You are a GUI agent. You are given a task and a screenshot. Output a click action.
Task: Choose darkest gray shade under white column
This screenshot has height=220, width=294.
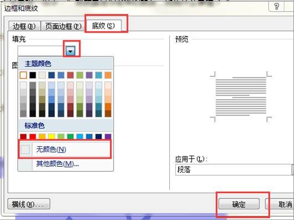coord(23,114)
